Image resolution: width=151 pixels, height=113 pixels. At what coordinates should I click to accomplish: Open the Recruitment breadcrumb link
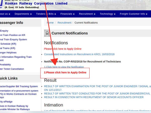(64, 23)
